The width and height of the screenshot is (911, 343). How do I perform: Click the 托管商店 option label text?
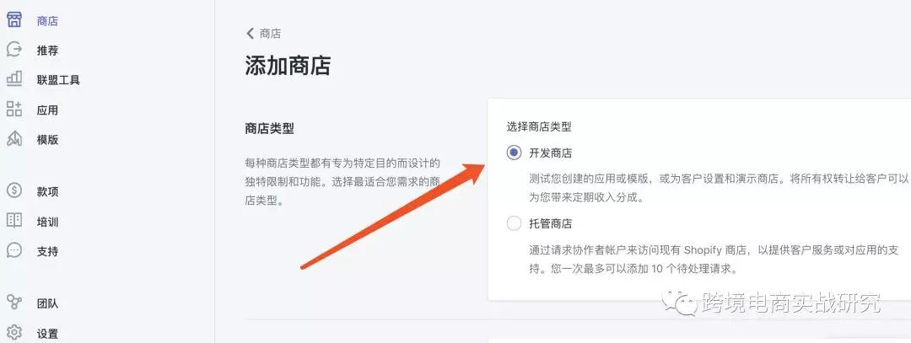coord(550,224)
